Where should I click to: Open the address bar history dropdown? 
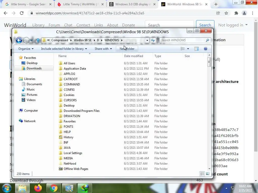point(147,40)
